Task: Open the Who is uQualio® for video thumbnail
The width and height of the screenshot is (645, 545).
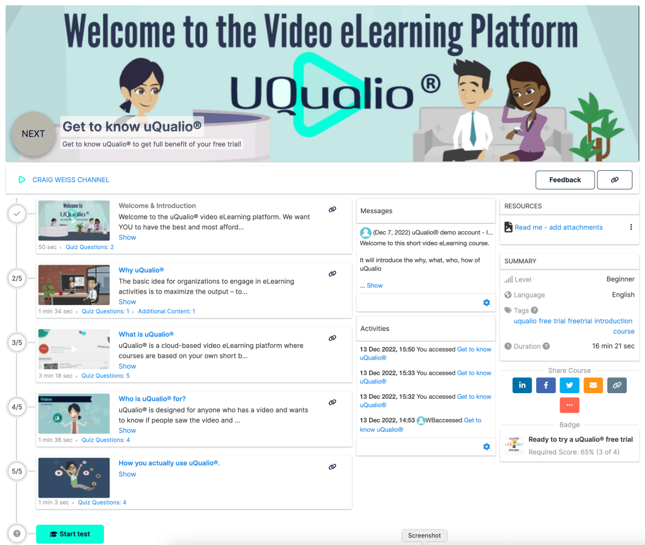Action: tap(74, 413)
